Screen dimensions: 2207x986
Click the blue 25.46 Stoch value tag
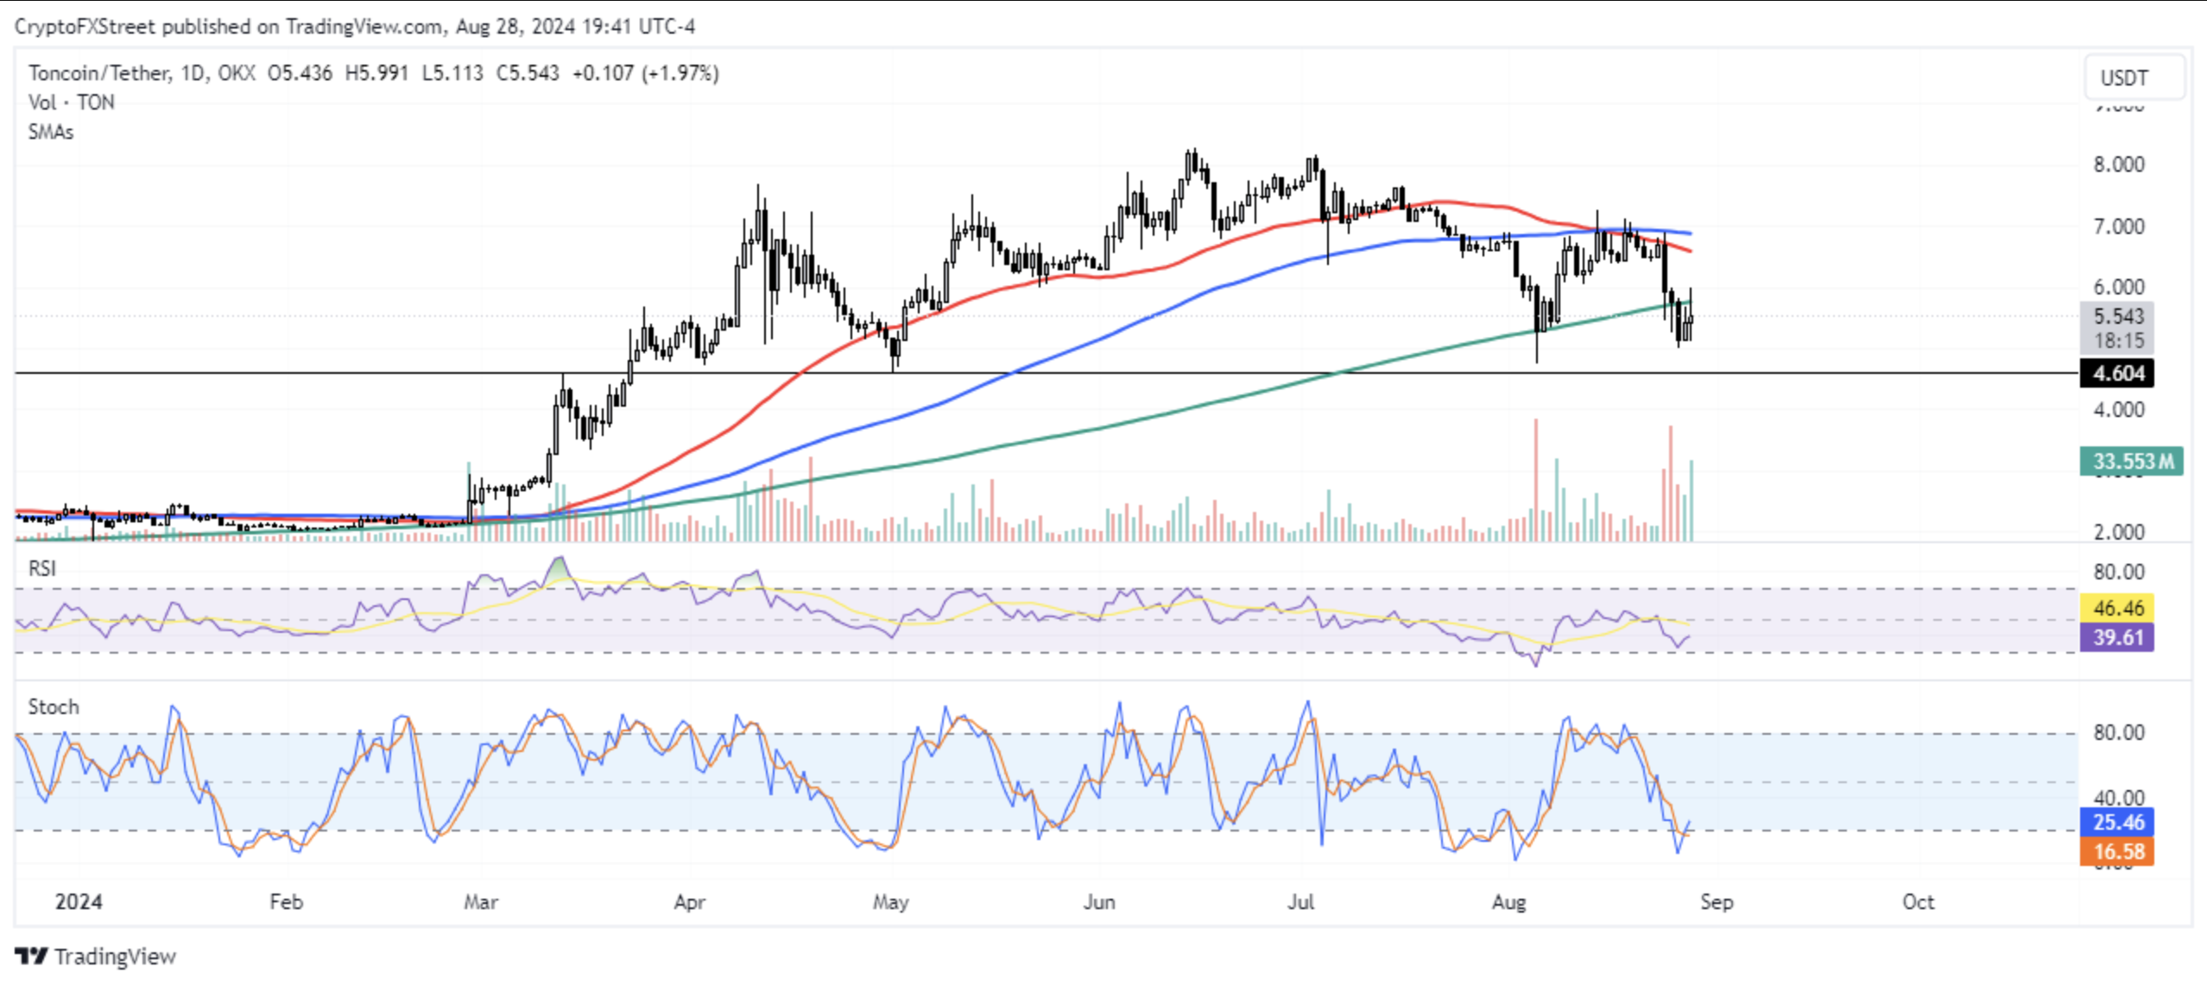click(2116, 822)
